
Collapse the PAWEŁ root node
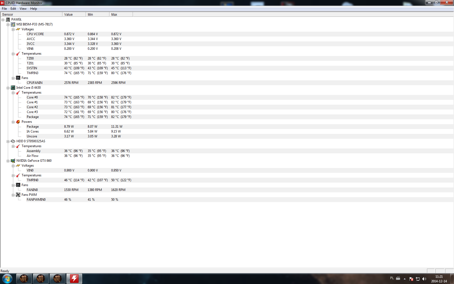[3, 20]
